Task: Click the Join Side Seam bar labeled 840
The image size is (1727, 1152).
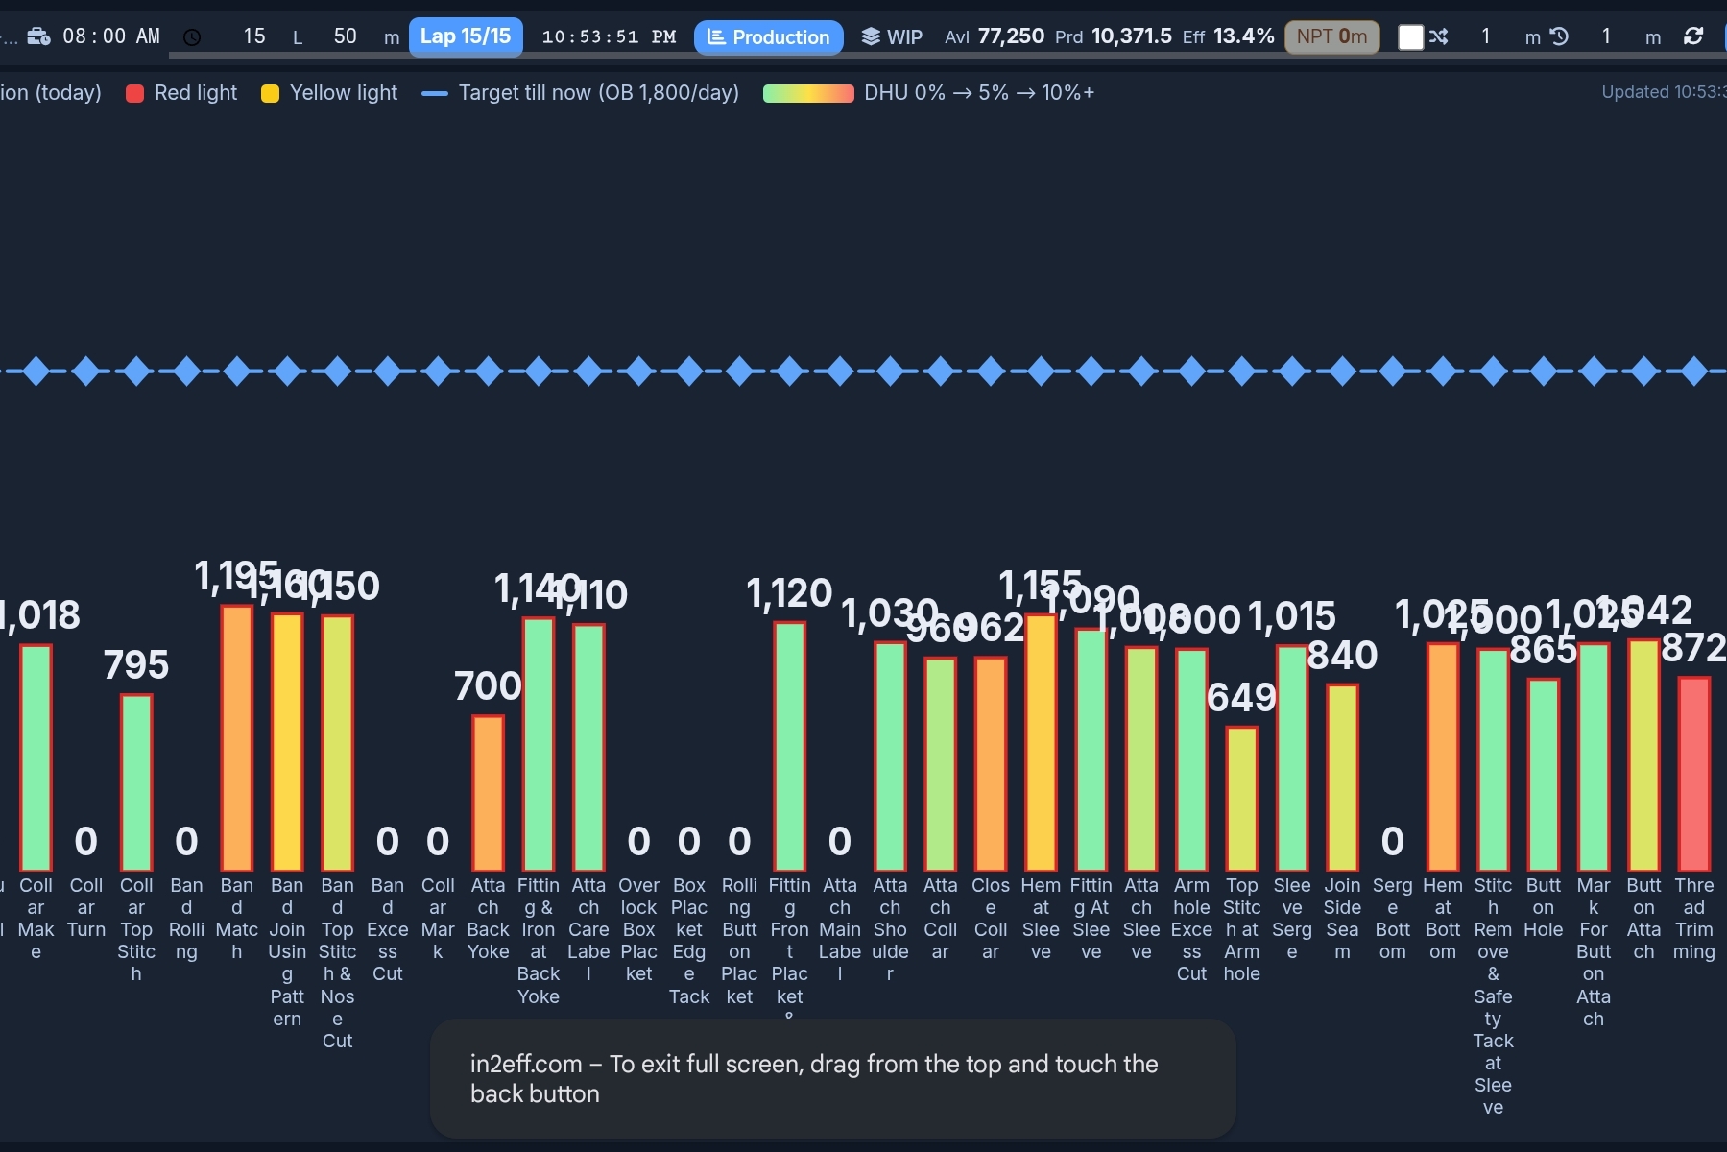Action: point(1342,778)
